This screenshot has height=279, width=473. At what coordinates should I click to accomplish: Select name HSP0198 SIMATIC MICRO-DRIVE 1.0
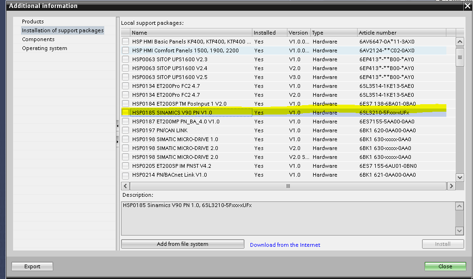tap(175, 139)
